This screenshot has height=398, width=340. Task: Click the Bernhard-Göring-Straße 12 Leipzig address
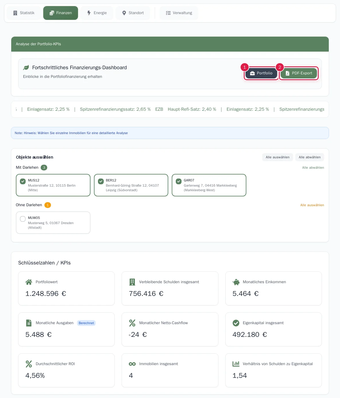tap(132, 188)
